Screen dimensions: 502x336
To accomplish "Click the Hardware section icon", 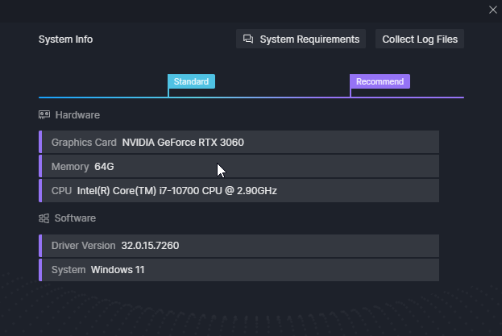I will pos(44,115).
